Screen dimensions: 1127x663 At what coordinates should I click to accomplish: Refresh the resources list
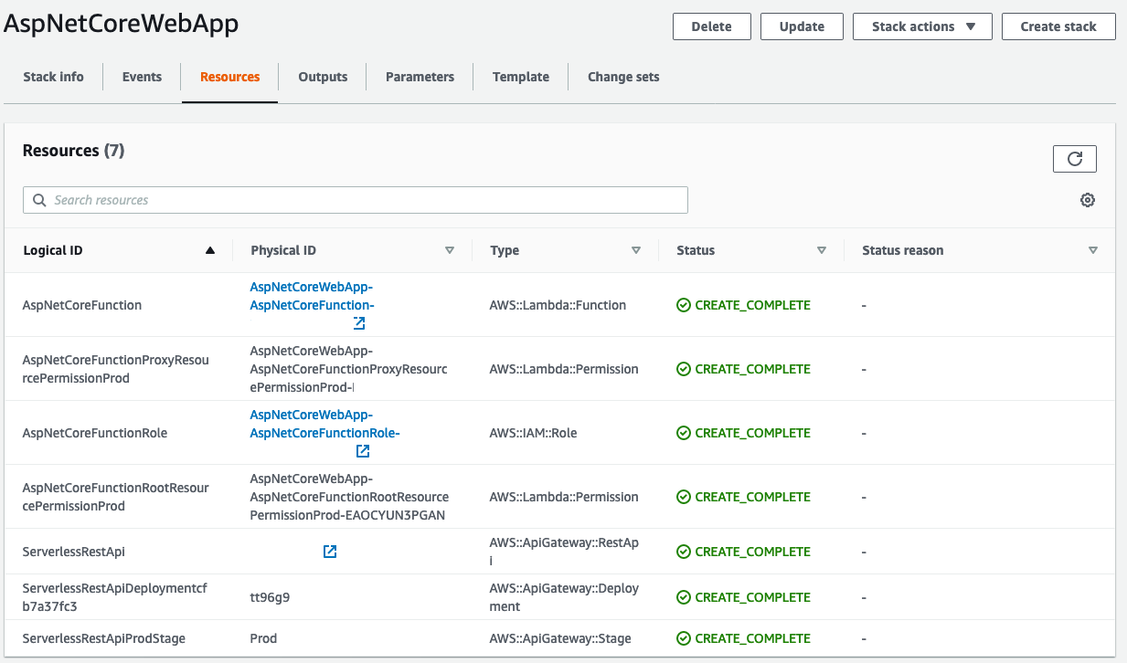(x=1075, y=159)
